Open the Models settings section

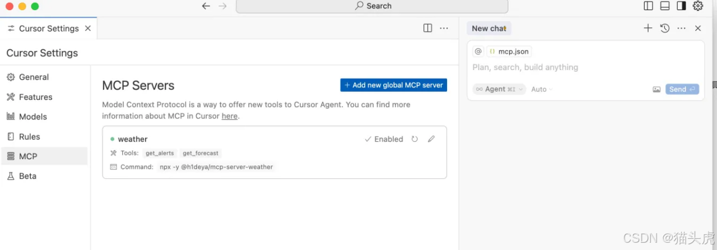click(x=44, y=117)
